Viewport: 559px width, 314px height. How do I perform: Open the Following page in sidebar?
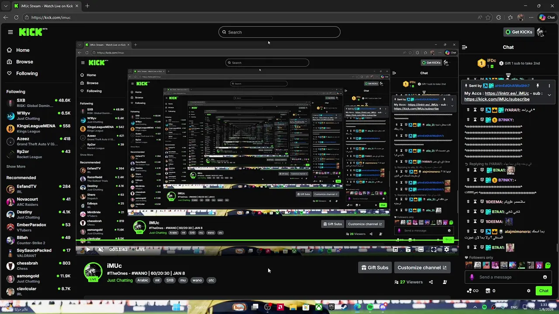pyautogui.click(x=22, y=73)
